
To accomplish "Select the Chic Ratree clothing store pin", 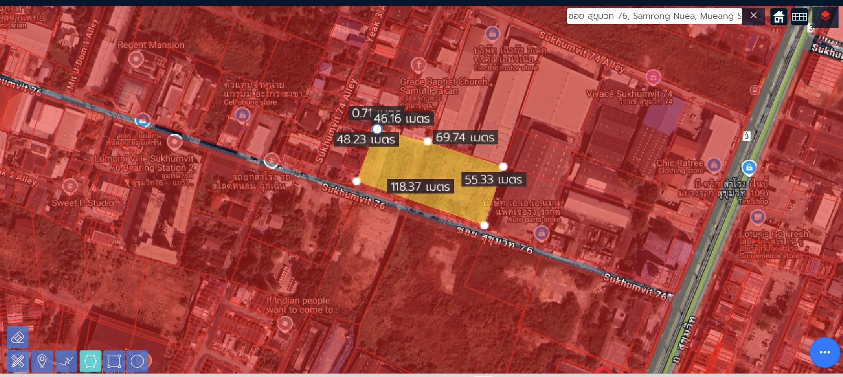I will point(713,165).
